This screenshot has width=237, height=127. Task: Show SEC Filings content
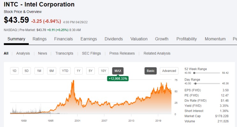(x=91, y=53)
